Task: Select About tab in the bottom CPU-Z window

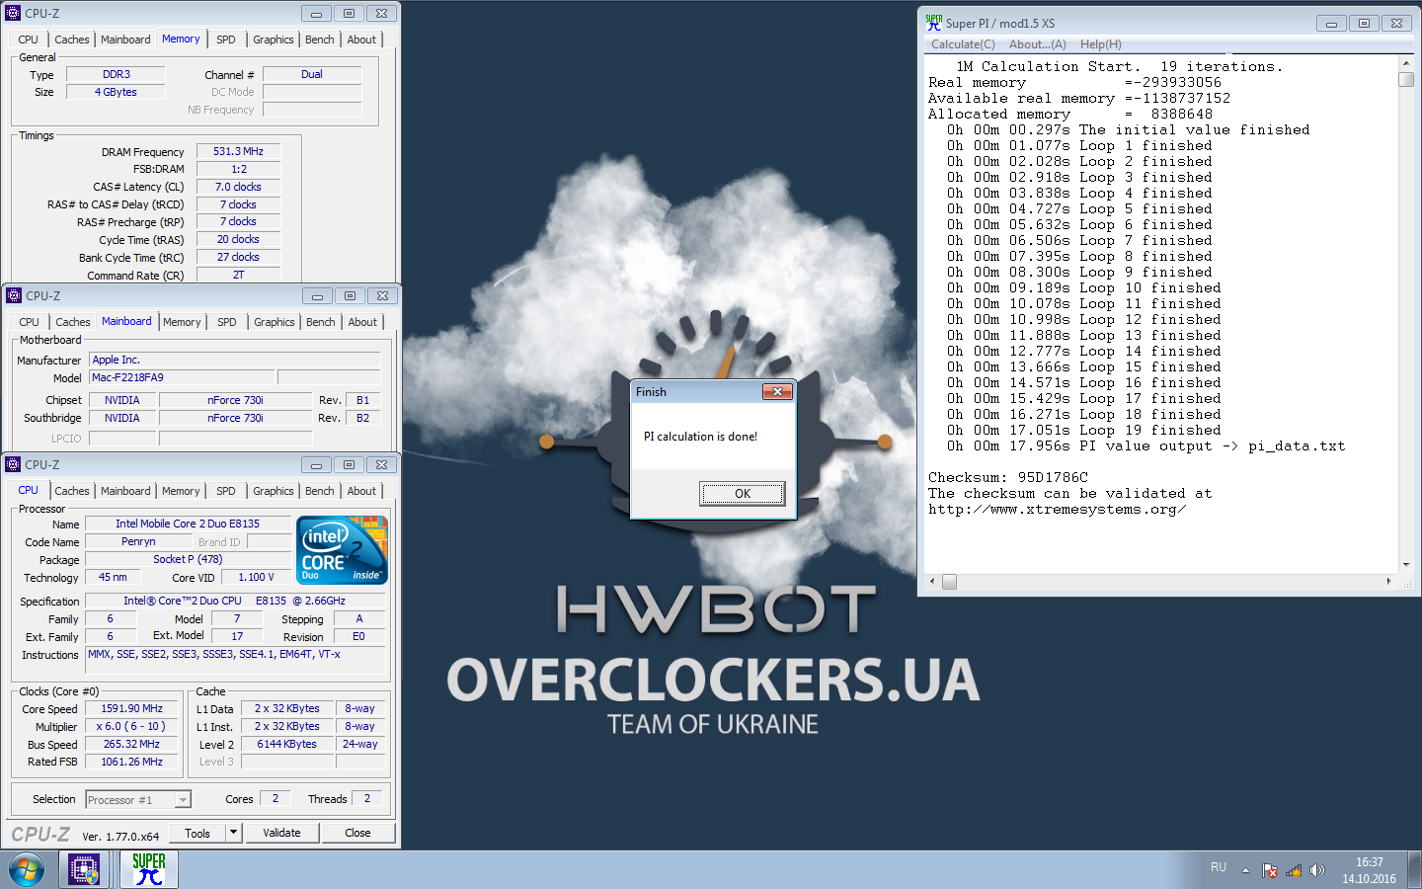Action: pyautogui.click(x=361, y=491)
